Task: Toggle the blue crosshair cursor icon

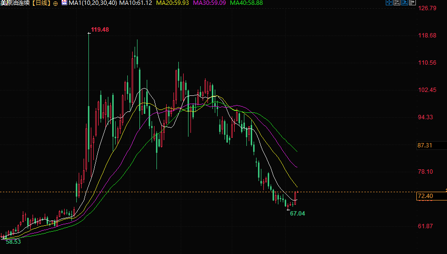Action: (389, 2)
